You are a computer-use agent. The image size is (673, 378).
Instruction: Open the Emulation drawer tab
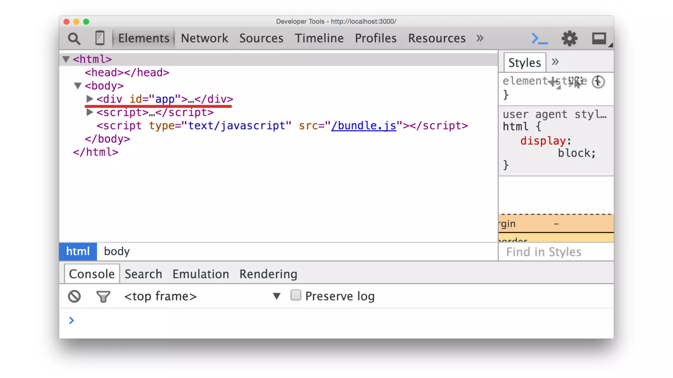[x=200, y=274]
